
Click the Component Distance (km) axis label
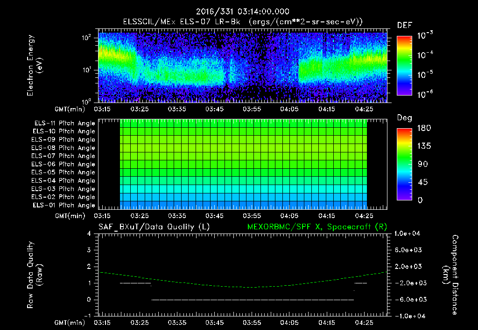(x=450, y=275)
